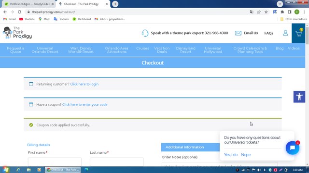Close the SimplyCodes tab
The width and height of the screenshot is (309, 173).
click(x=53, y=4)
